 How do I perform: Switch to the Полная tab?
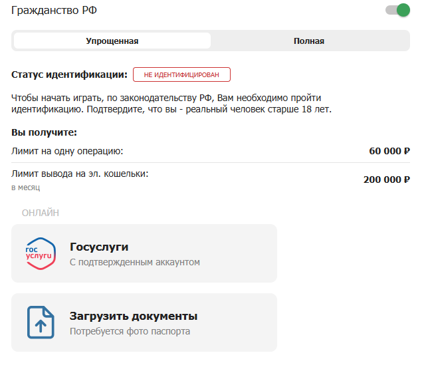[x=309, y=41]
